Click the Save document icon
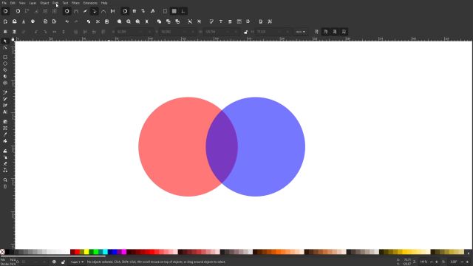473x266 pixels. 24,21
